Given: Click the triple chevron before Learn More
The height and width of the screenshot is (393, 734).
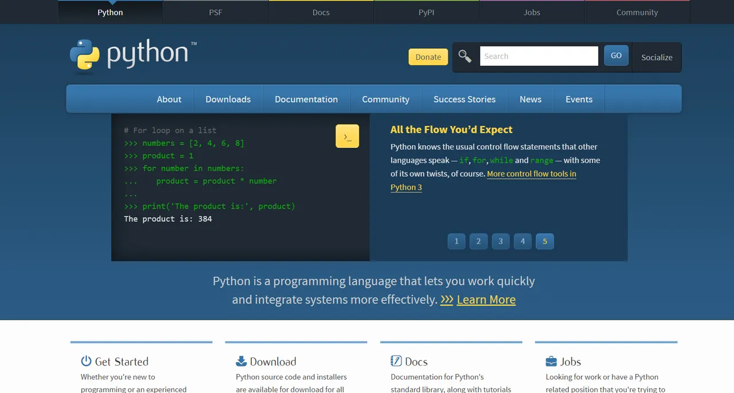Looking at the screenshot, I should pyautogui.click(x=447, y=300).
